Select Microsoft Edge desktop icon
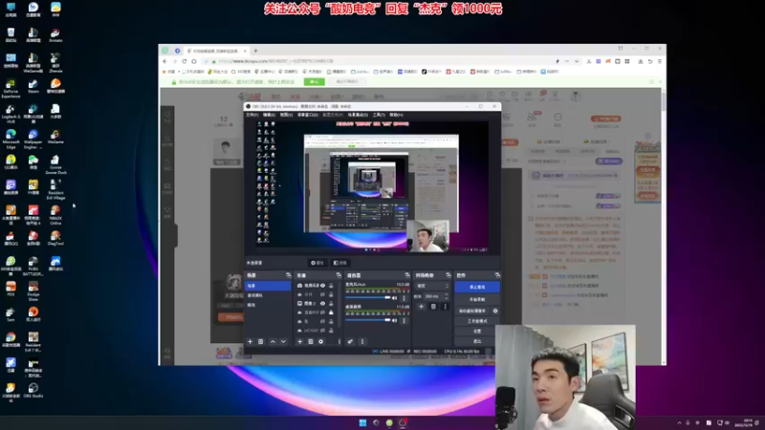 (11, 139)
